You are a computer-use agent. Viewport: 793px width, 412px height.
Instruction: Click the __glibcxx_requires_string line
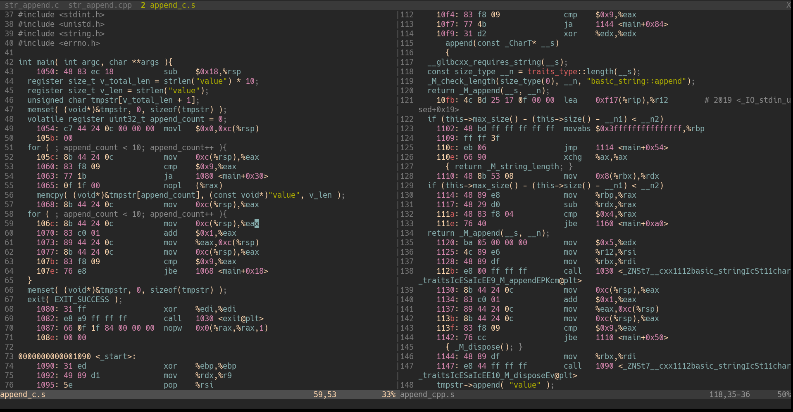pyautogui.click(x=497, y=62)
